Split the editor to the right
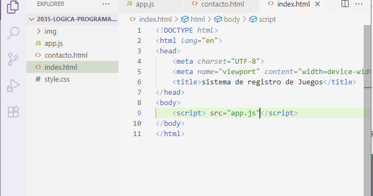The height and width of the screenshot is (196, 373). pyautogui.click(x=345, y=4)
